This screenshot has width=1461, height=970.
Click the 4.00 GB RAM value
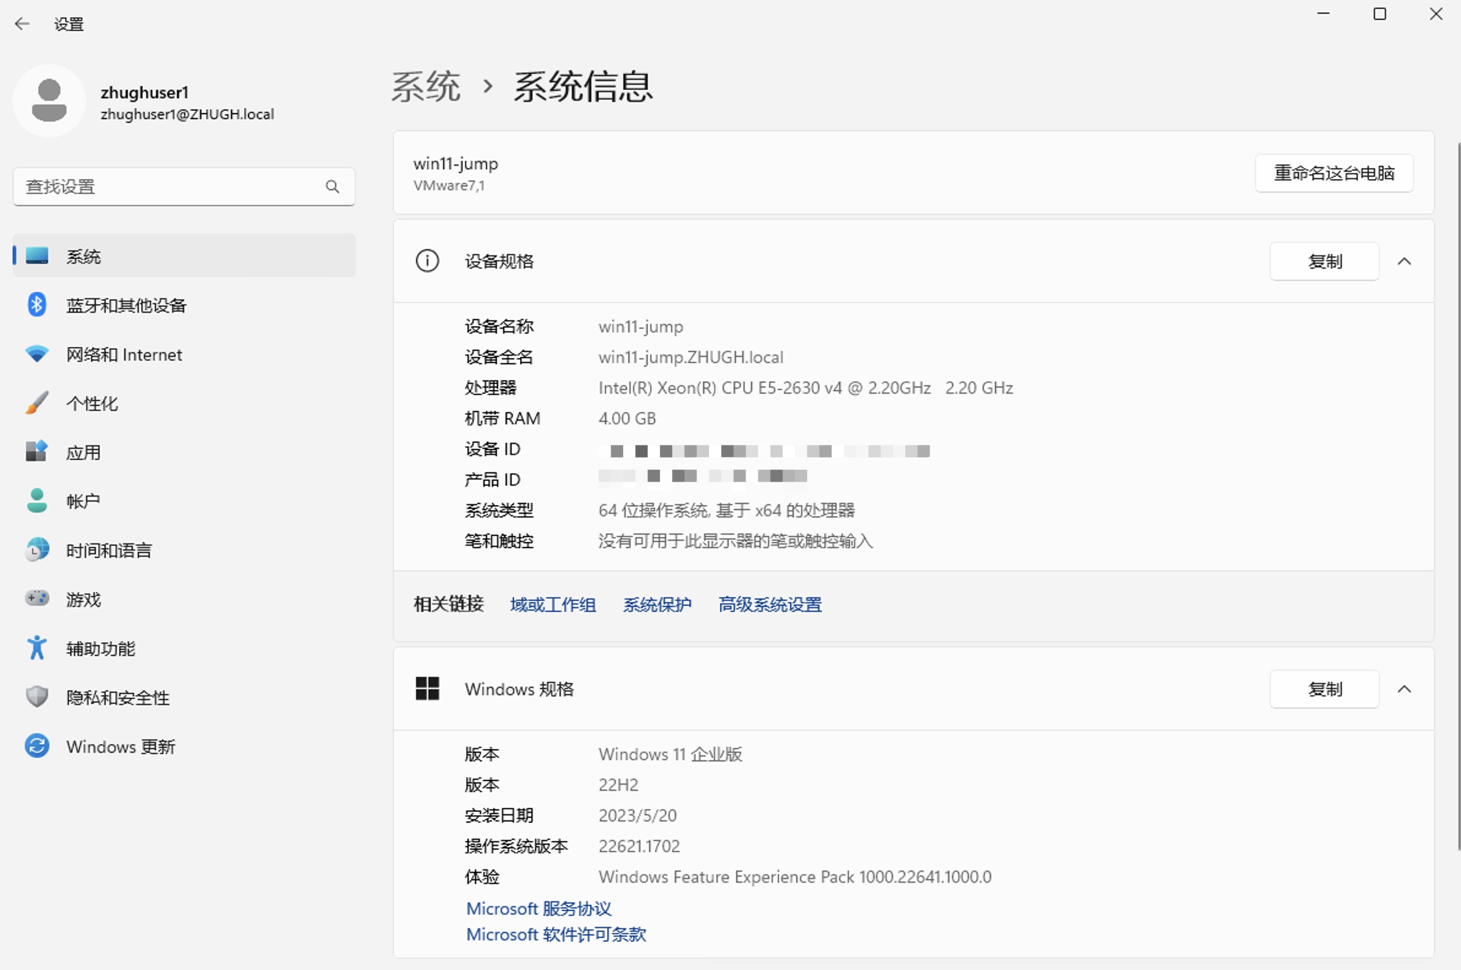point(627,418)
